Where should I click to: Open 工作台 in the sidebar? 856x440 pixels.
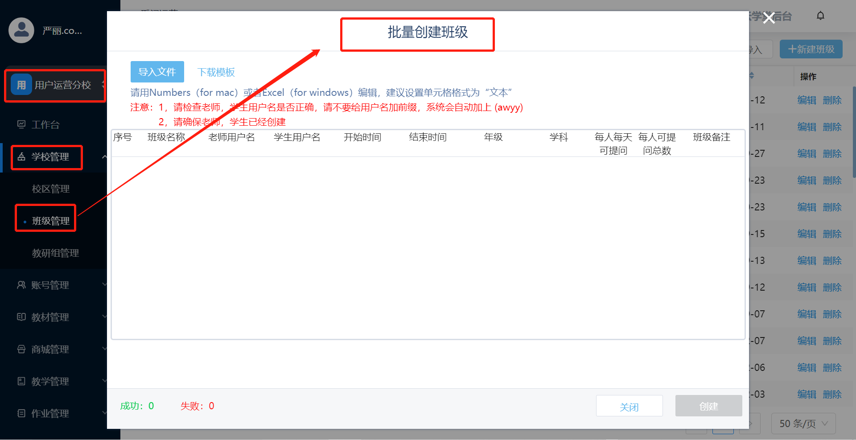[45, 125]
